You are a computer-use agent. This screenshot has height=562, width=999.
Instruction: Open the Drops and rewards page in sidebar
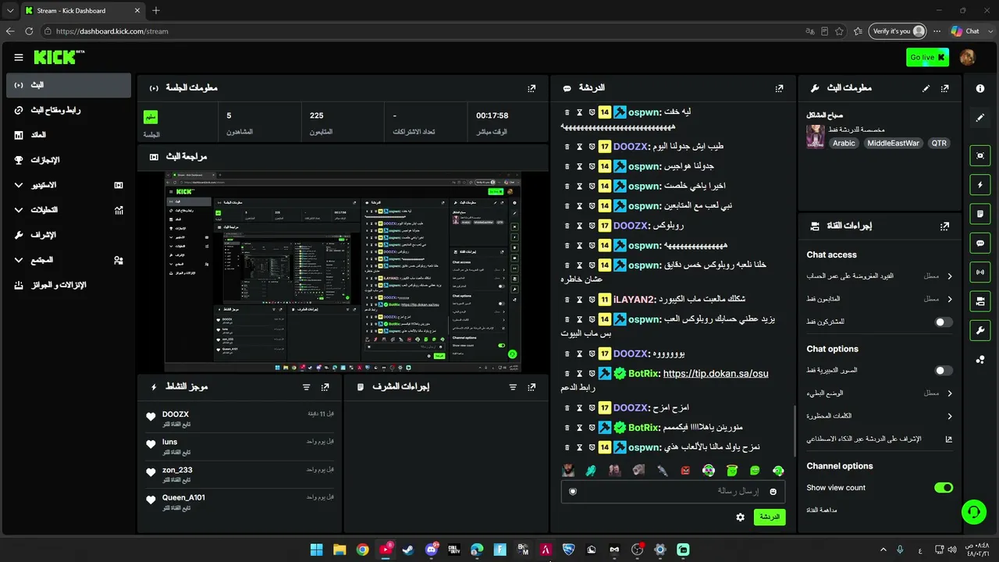pyautogui.click(x=69, y=285)
